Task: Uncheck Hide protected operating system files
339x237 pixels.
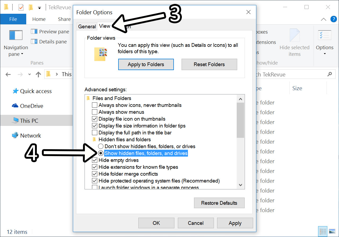Action: (x=95, y=181)
